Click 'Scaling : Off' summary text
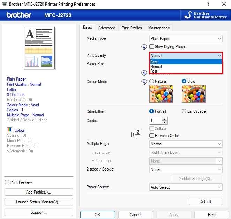The image size is (231, 219). coord(17,135)
